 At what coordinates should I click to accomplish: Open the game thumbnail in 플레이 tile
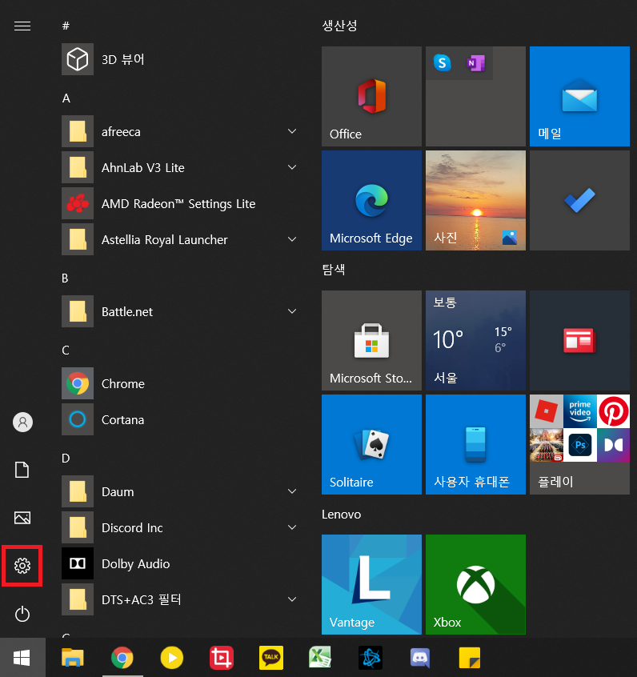coord(547,445)
